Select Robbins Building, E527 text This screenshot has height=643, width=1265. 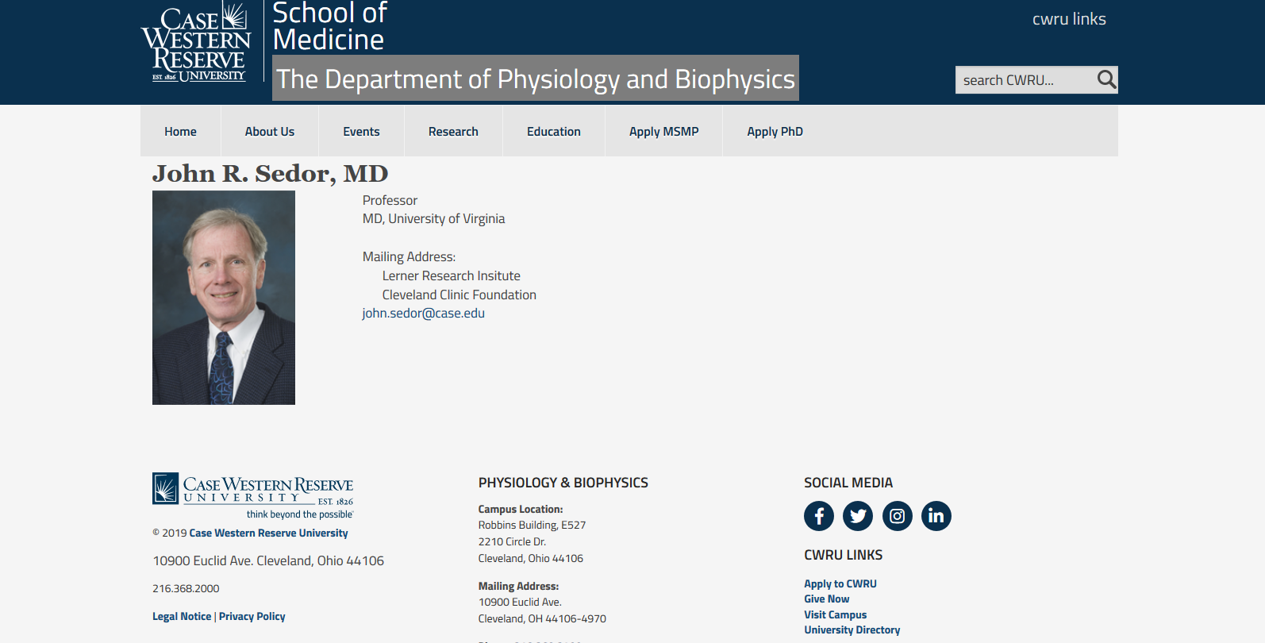(532, 525)
